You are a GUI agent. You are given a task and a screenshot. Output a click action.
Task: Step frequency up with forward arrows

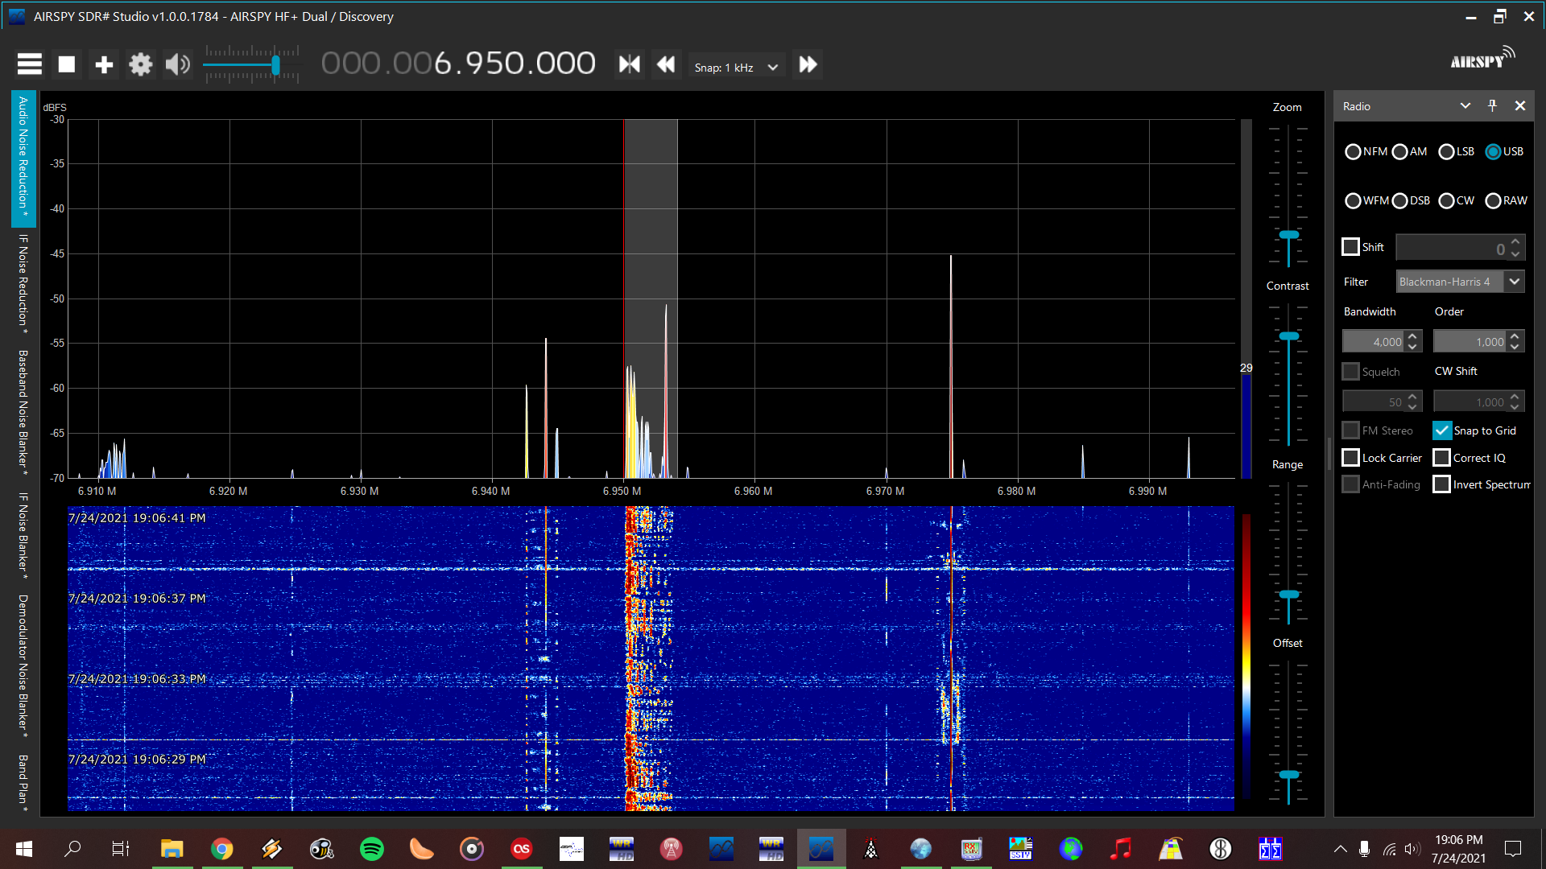click(x=808, y=64)
